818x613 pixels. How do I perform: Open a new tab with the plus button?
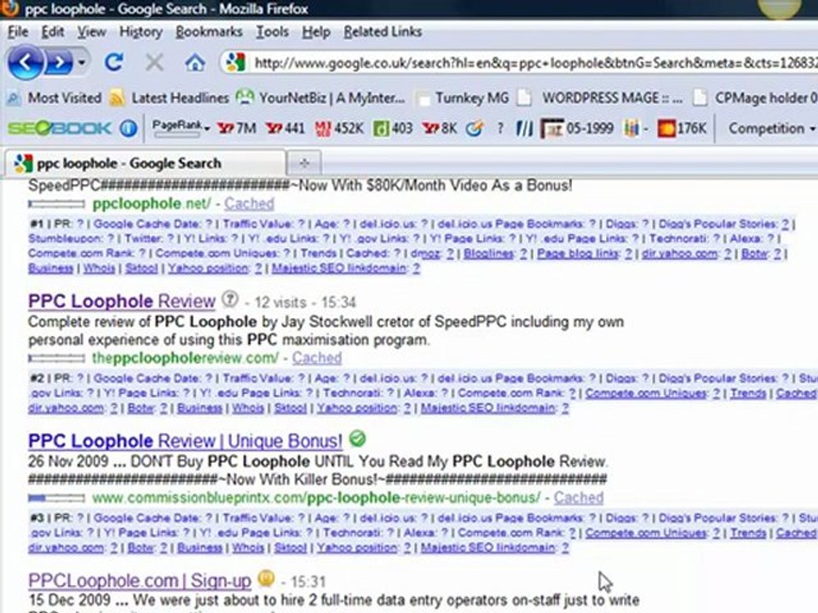coord(304,163)
